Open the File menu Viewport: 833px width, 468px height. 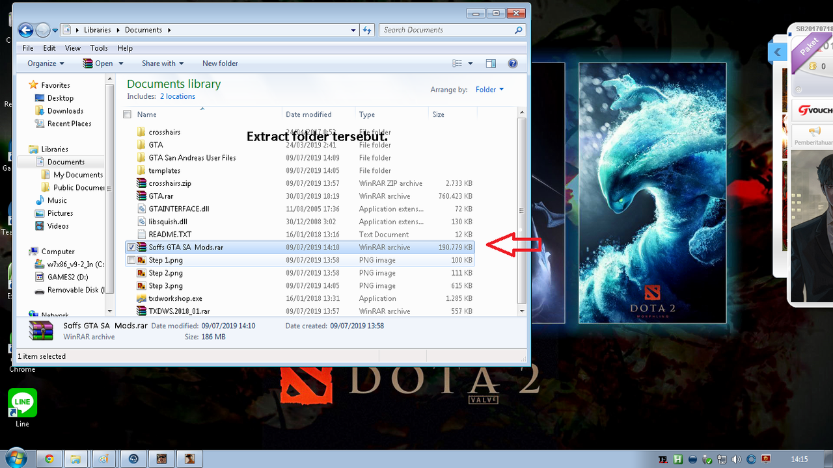(x=28, y=48)
